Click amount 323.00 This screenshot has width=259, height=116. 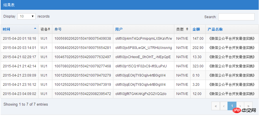click(198, 66)
